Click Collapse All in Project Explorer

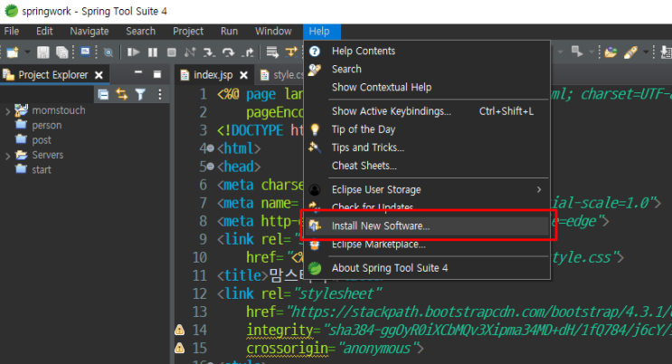coord(103,94)
